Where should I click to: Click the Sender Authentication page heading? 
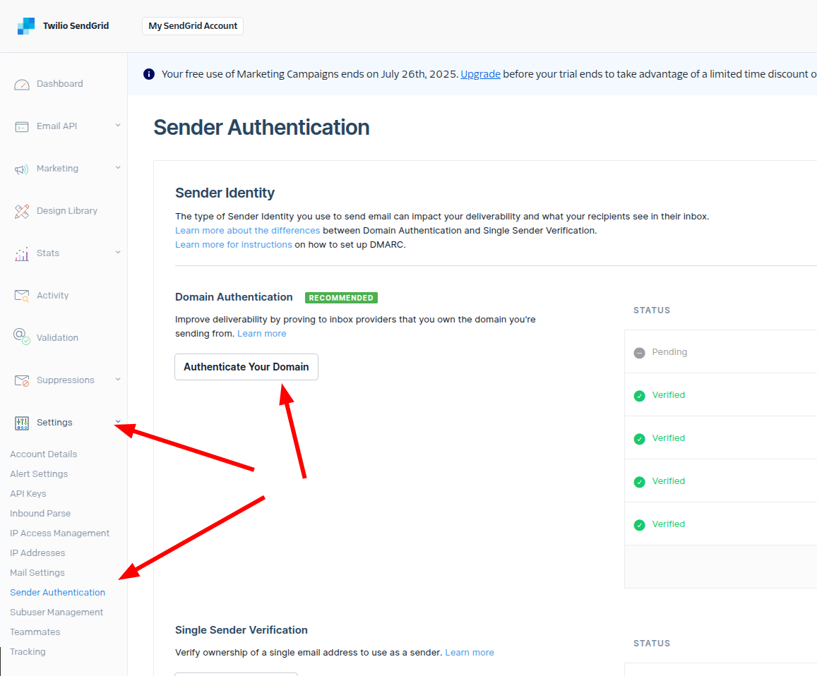[261, 128]
